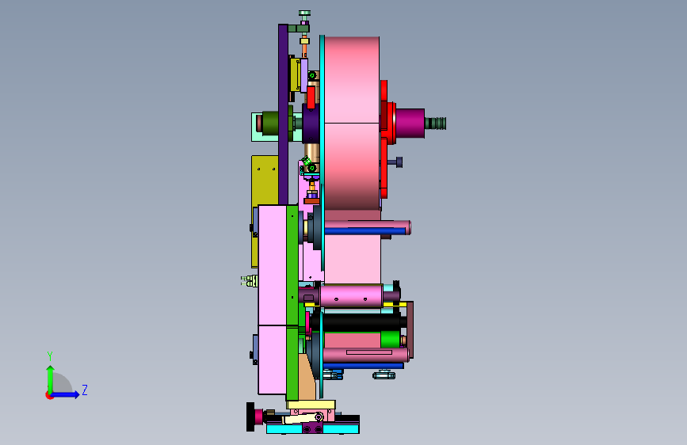This screenshot has width=687, height=445.
Task: Click the red X axis dot on triad
Action: (49, 395)
